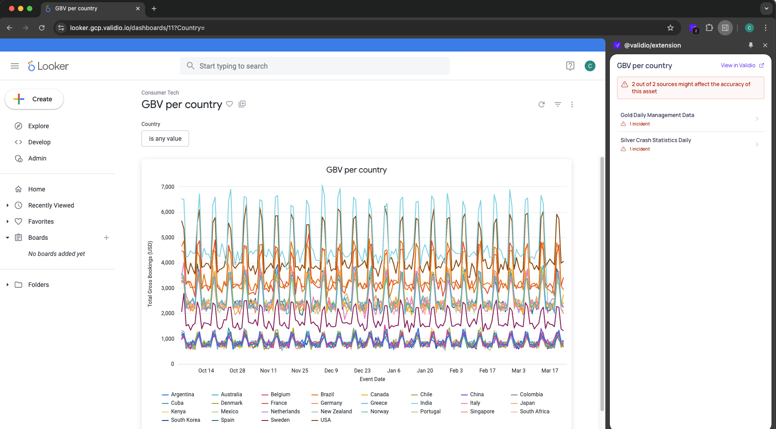
Task: Click the Looker search field
Action: (x=315, y=66)
